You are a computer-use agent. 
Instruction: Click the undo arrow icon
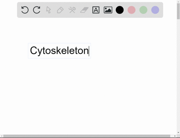25,10
